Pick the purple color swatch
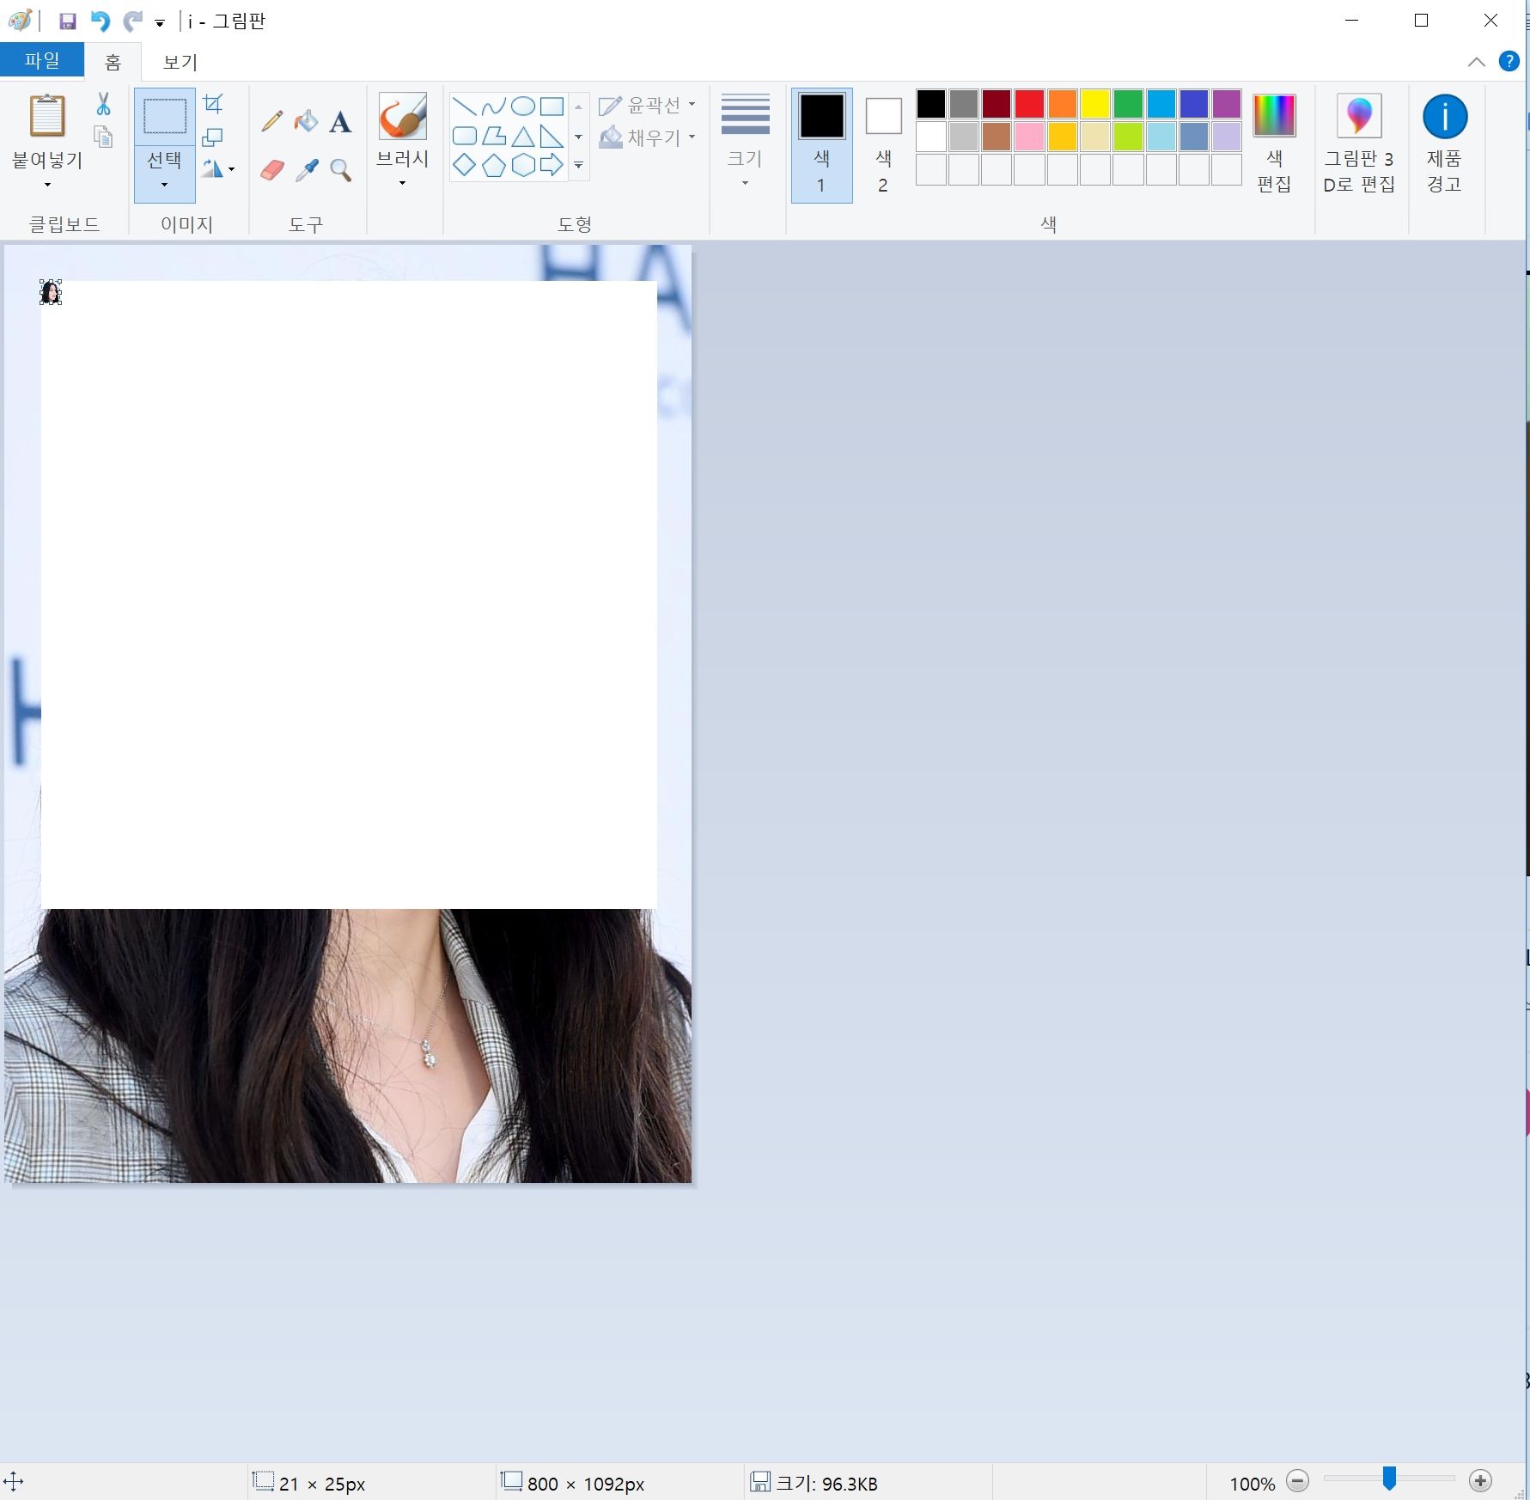The image size is (1530, 1500). (1227, 104)
